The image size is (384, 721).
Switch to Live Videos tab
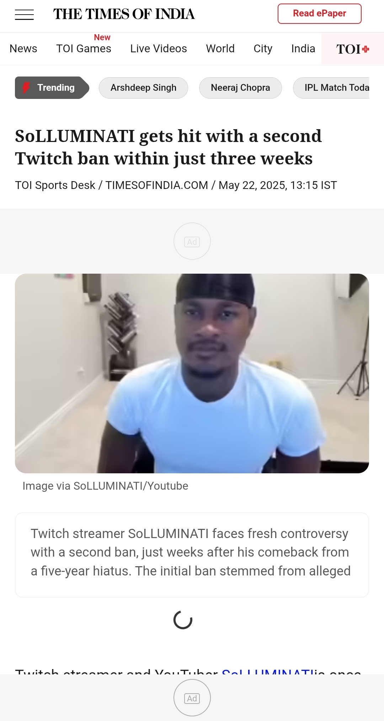tap(159, 48)
